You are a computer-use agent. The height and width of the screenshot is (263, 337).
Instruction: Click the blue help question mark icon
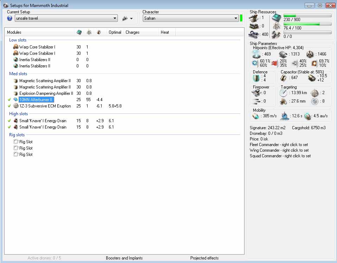[x=10, y=18]
